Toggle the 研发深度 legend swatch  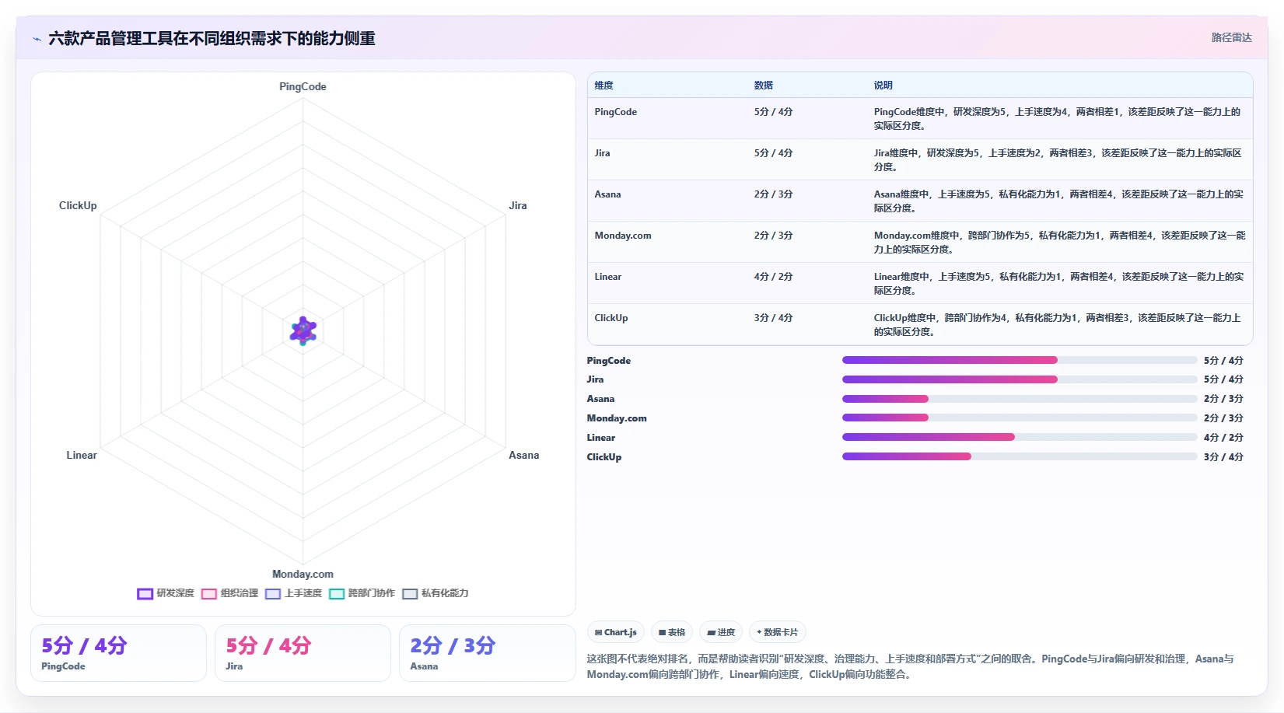(x=145, y=594)
